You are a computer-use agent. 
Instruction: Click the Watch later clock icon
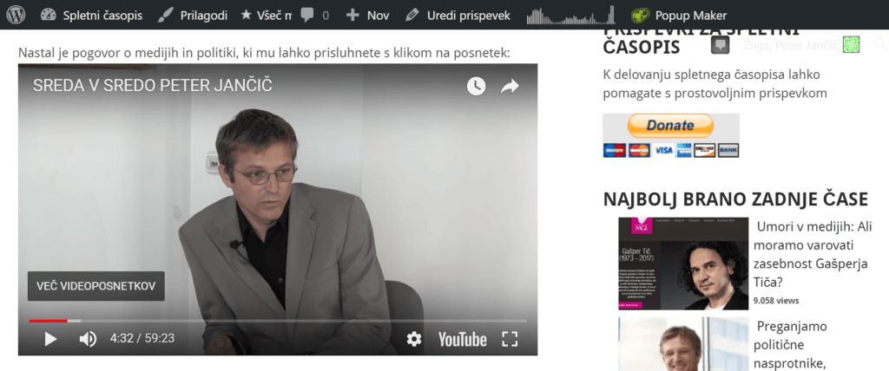(476, 86)
